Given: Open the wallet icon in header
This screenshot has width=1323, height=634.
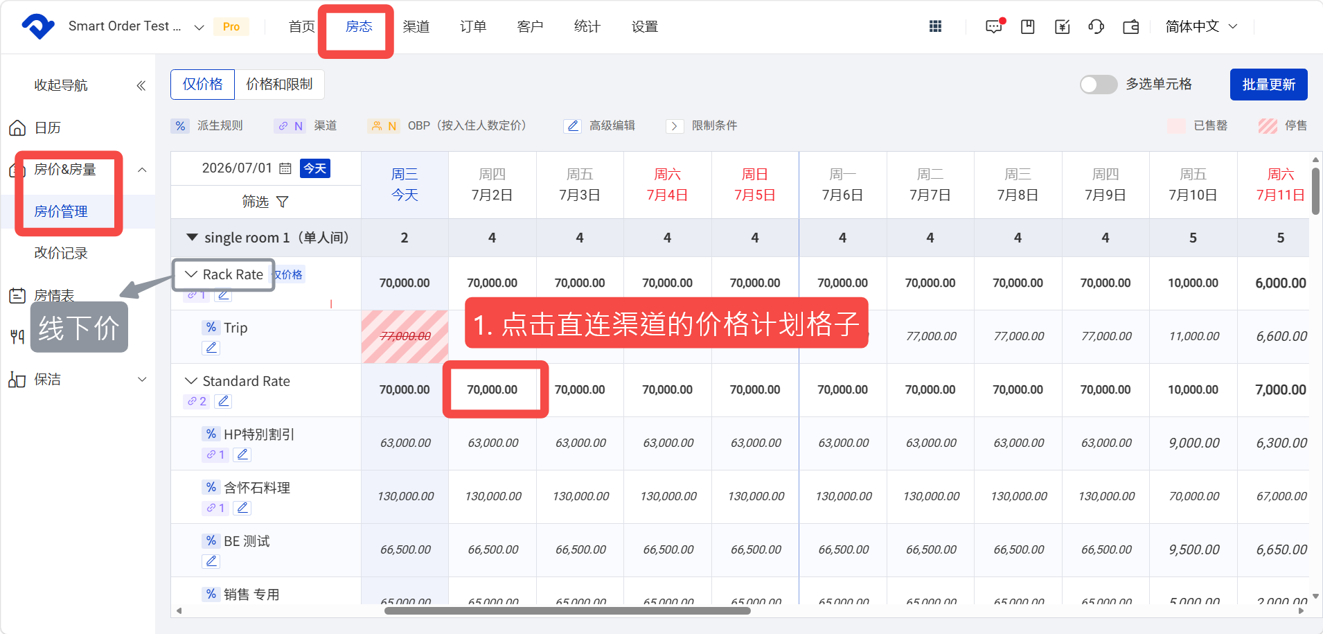Looking at the screenshot, I should point(1131,26).
